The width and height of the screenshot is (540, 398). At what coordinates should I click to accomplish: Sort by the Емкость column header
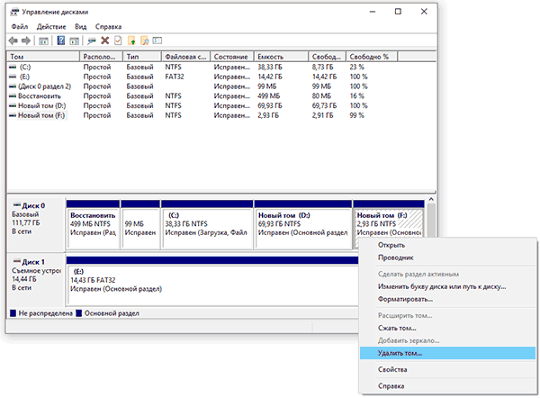click(x=281, y=57)
